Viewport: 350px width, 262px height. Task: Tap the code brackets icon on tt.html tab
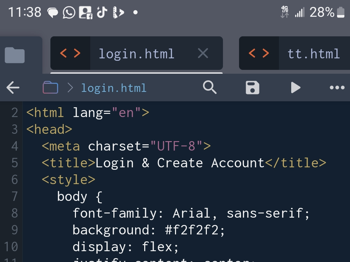(259, 53)
